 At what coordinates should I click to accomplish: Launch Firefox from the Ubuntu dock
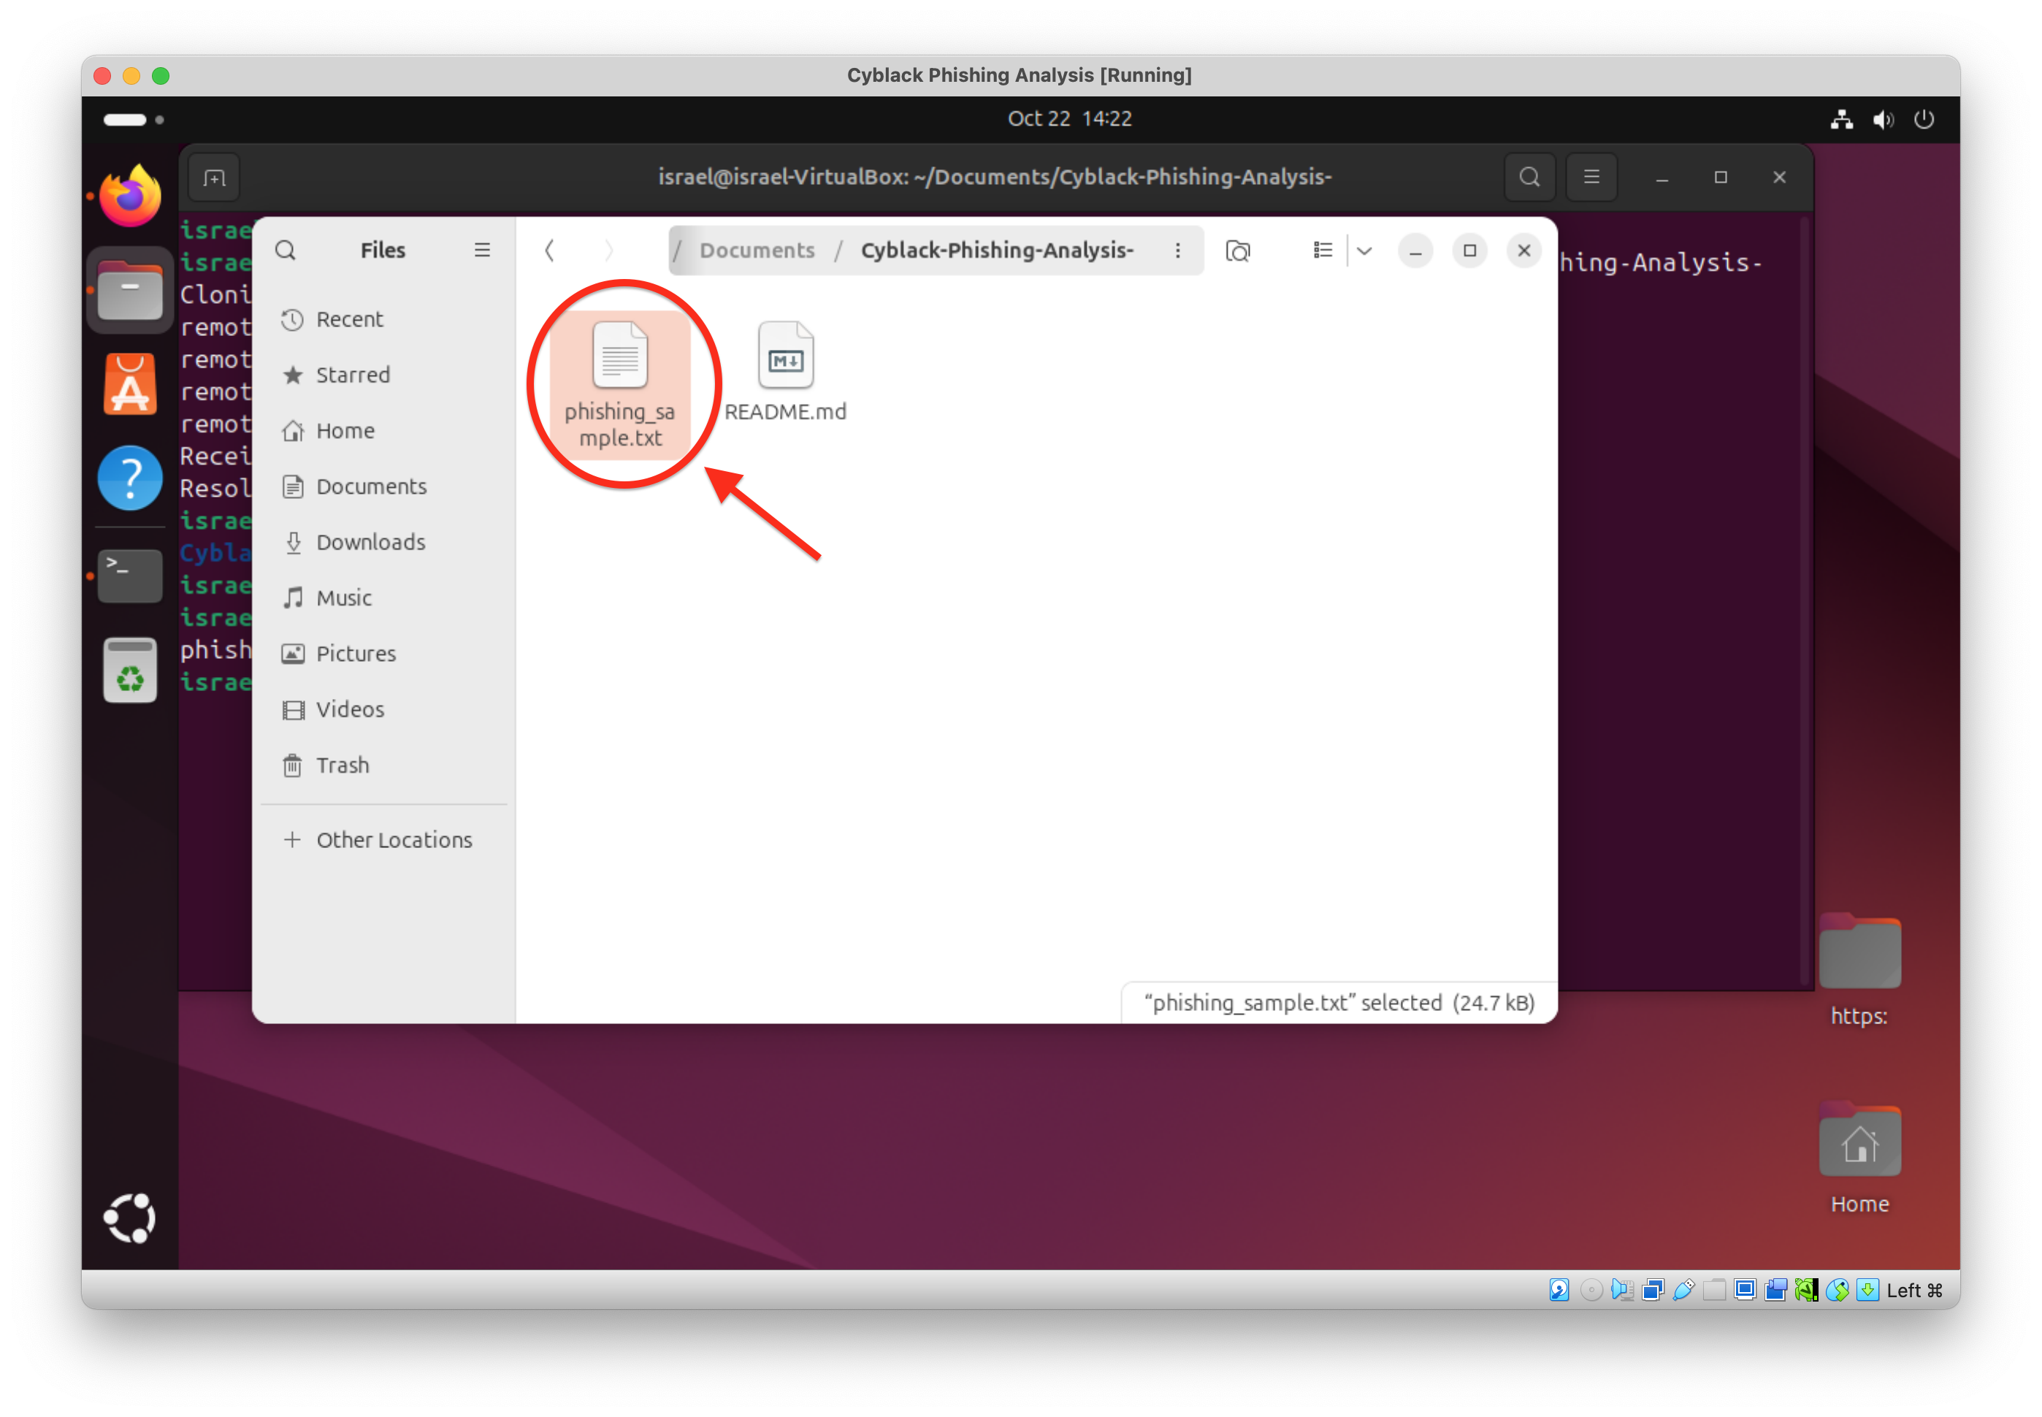(131, 197)
